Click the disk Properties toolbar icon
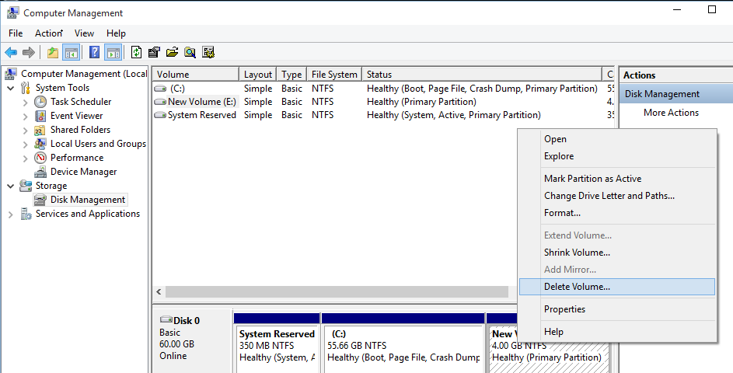 pyautogui.click(x=154, y=52)
